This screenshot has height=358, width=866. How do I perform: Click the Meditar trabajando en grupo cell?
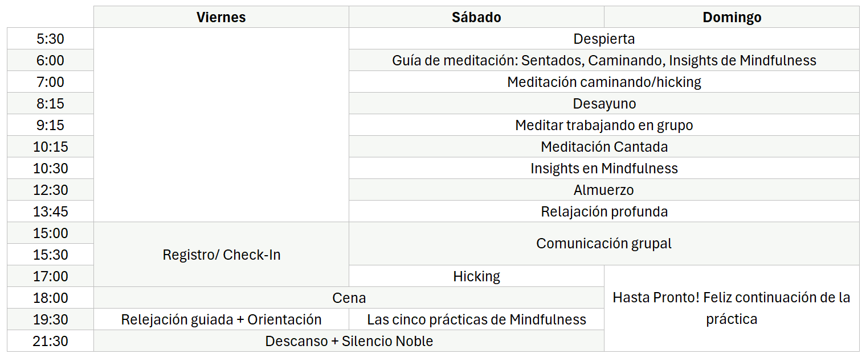604,125
